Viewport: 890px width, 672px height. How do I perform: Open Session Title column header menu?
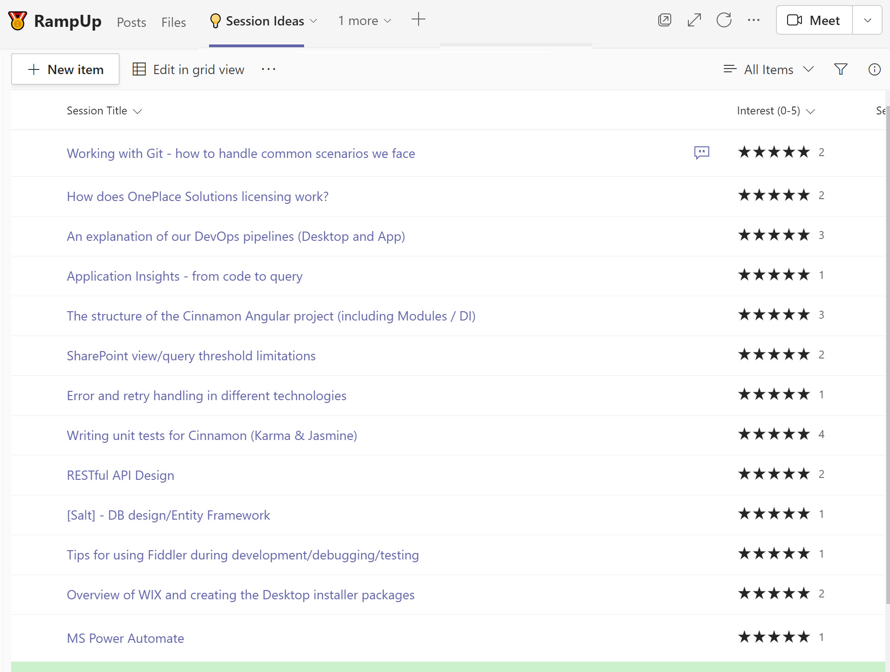pyautogui.click(x=104, y=111)
